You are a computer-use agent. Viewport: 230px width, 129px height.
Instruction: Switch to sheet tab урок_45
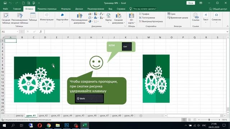pyautogui.click(x=80, y=115)
